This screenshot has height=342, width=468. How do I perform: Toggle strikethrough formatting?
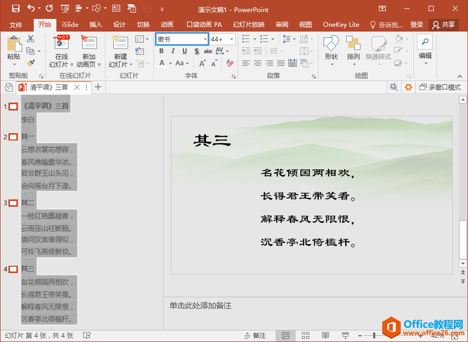(x=208, y=51)
